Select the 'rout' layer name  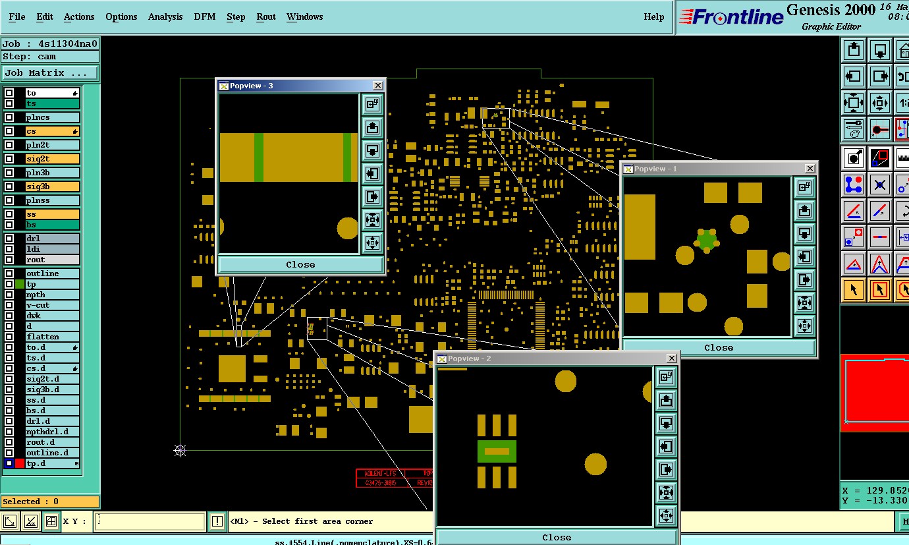click(x=53, y=260)
